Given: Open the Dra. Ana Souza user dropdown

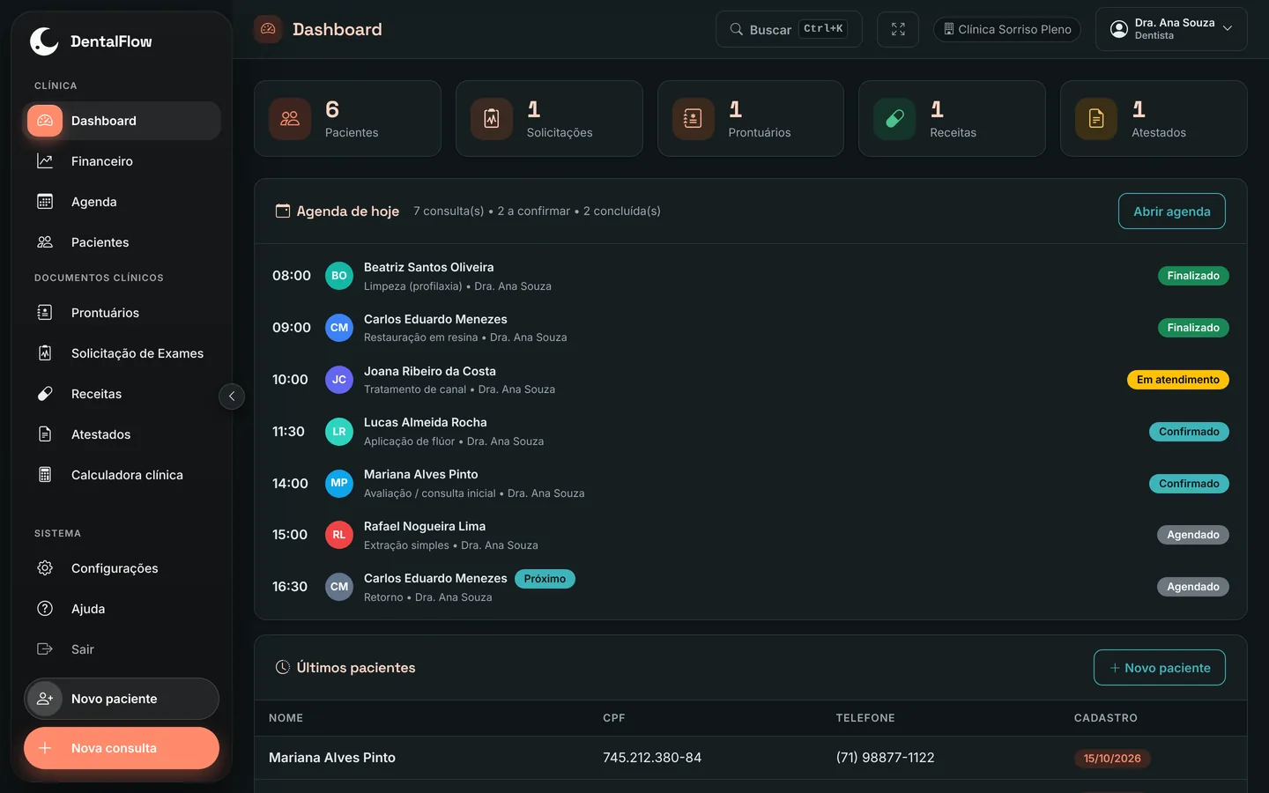Looking at the screenshot, I should pyautogui.click(x=1171, y=29).
